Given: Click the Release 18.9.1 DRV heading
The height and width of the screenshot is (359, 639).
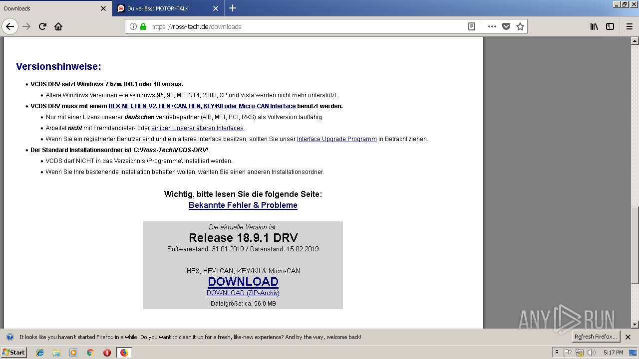Looking at the screenshot, I should [x=243, y=238].
